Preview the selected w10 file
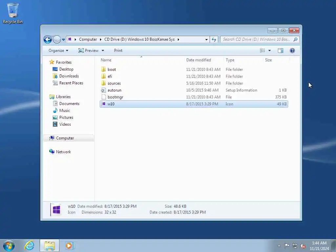The height and width of the screenshot is (252, 336). 88,51
